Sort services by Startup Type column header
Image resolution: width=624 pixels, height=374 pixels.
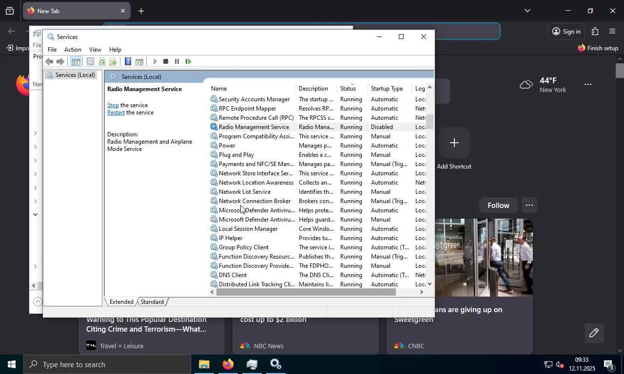[390, 89]
